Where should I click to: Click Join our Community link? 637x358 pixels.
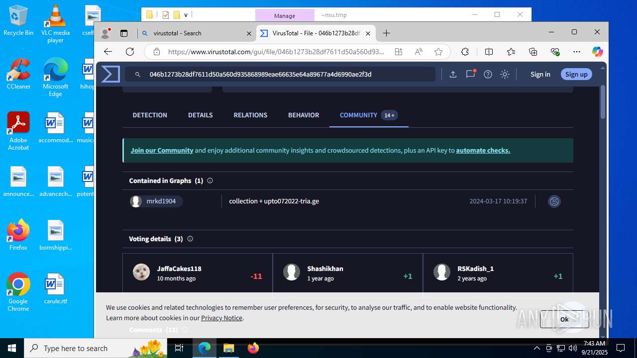[162, 150]
